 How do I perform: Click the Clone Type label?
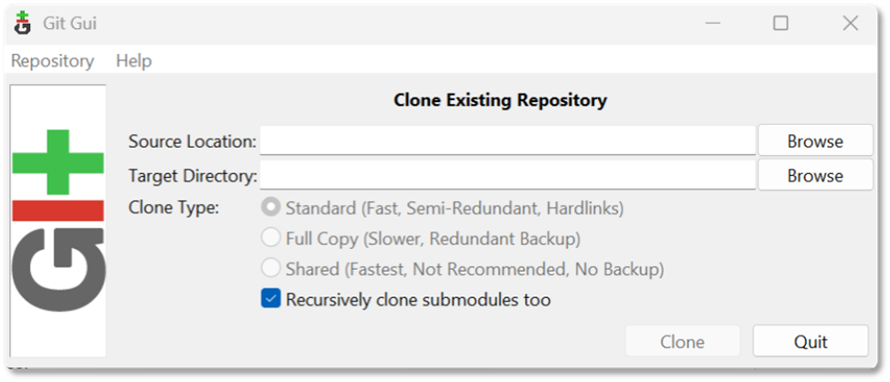coord(173,208)
